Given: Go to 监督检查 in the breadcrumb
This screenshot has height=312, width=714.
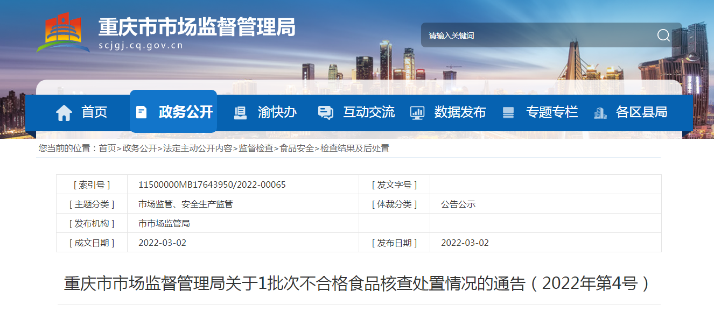Looking at the screenshot, I should tap(256, 148).
